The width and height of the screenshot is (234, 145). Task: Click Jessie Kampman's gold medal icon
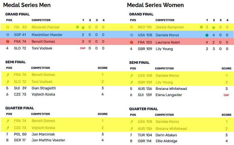click(131, 27)
